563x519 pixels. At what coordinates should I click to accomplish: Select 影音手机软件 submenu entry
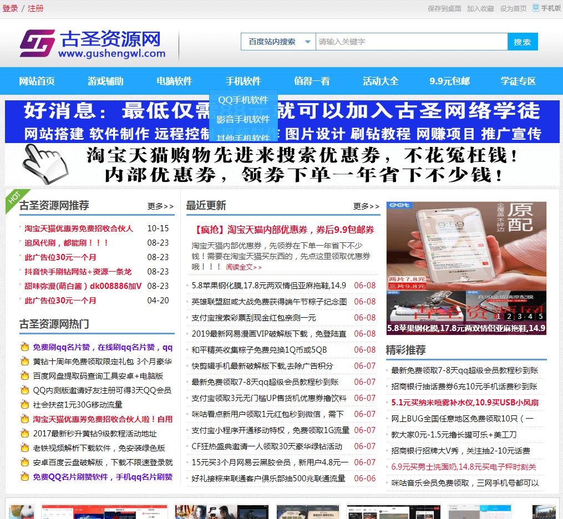[x=244, y=119]
